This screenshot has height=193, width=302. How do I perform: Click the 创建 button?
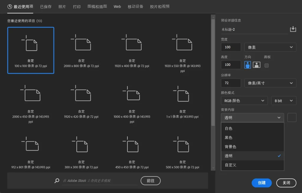(262, 183)
